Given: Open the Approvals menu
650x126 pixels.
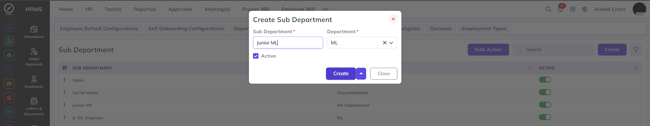Looking at the screenshot, I should coord(181,9).
